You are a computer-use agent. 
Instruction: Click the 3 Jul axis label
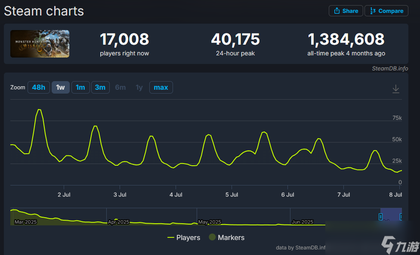tap(120, 194)
